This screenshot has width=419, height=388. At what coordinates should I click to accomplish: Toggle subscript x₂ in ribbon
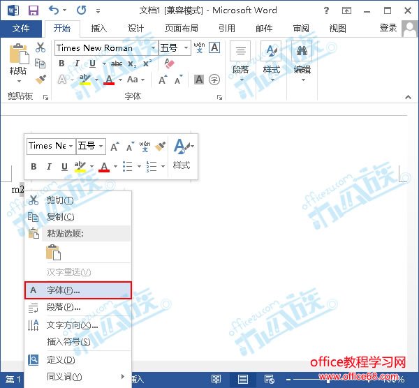pyautogui.click(x=132, y=64)
